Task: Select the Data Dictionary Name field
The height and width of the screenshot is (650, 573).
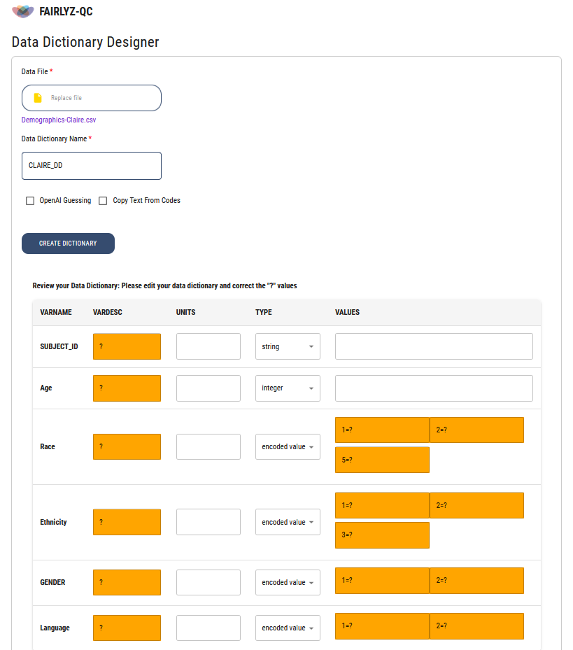Action: [x=92, y=166]
